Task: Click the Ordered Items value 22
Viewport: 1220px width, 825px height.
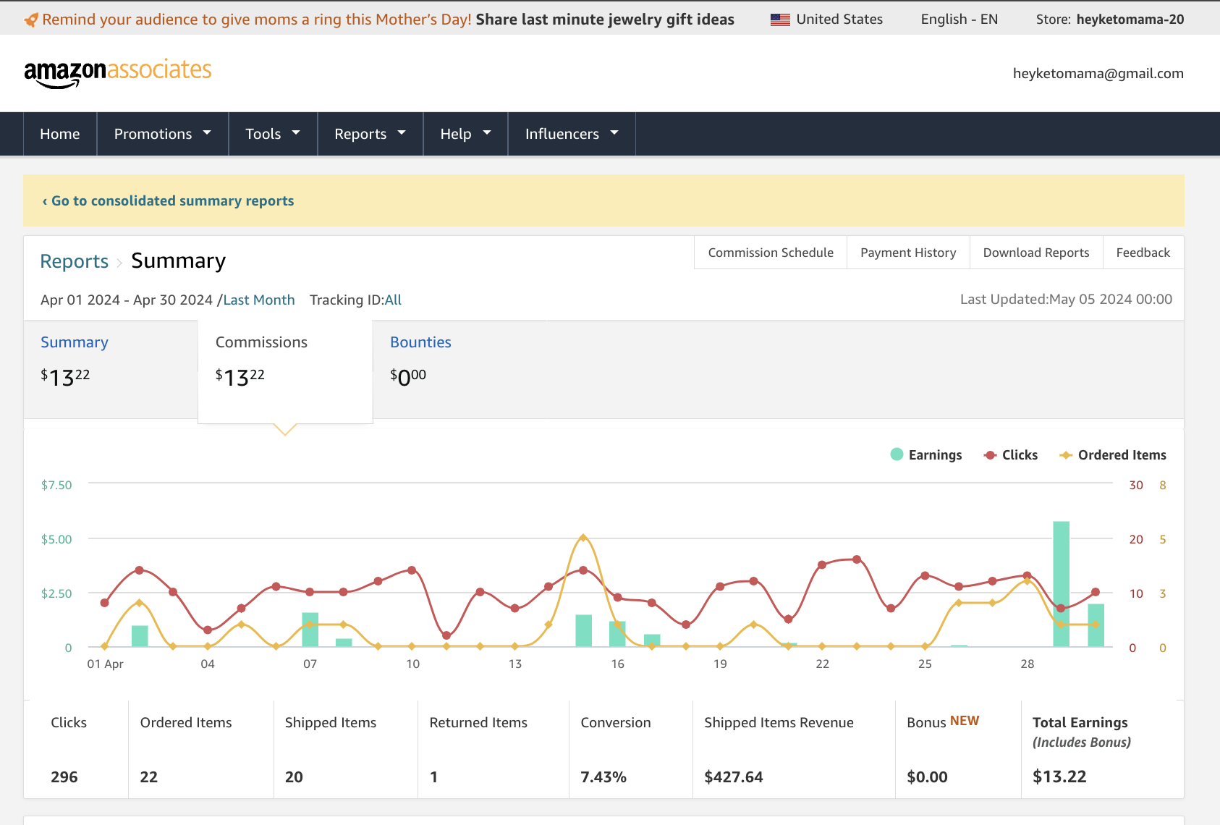Action: click(x=148, y=777)
